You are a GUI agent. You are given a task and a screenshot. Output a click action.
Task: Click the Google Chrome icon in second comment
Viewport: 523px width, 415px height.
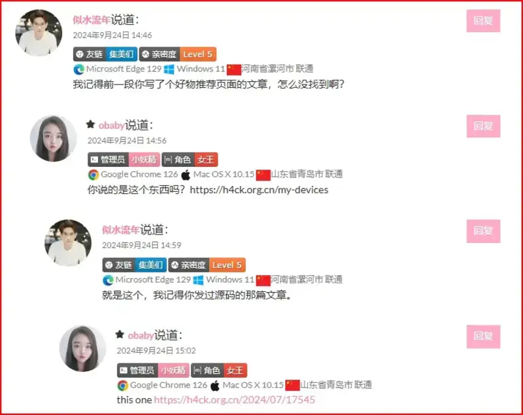pyautogui.click(x=93, y=175)
